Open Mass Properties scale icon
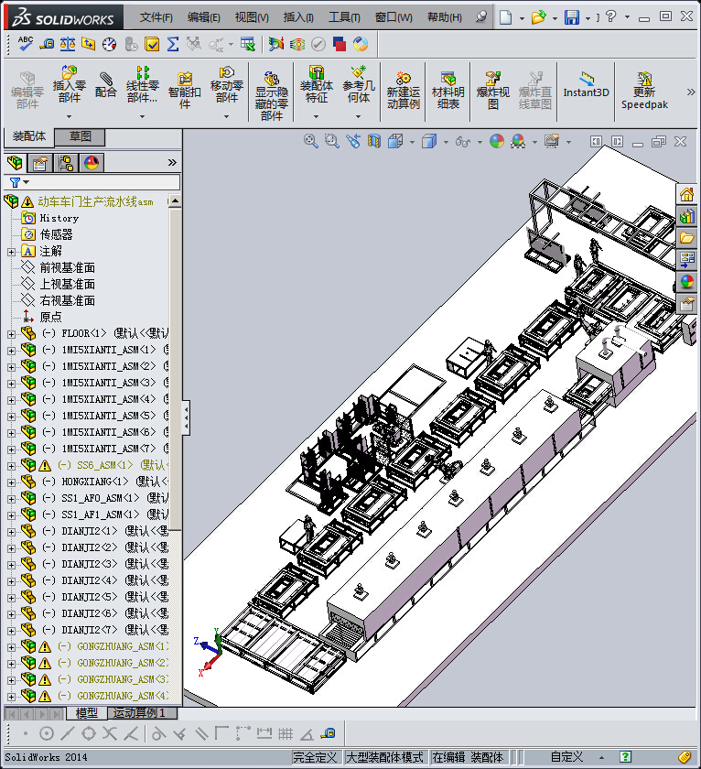The height and width of the screenshot is (769, 701). pyautogui.click(x=68, y=44)
